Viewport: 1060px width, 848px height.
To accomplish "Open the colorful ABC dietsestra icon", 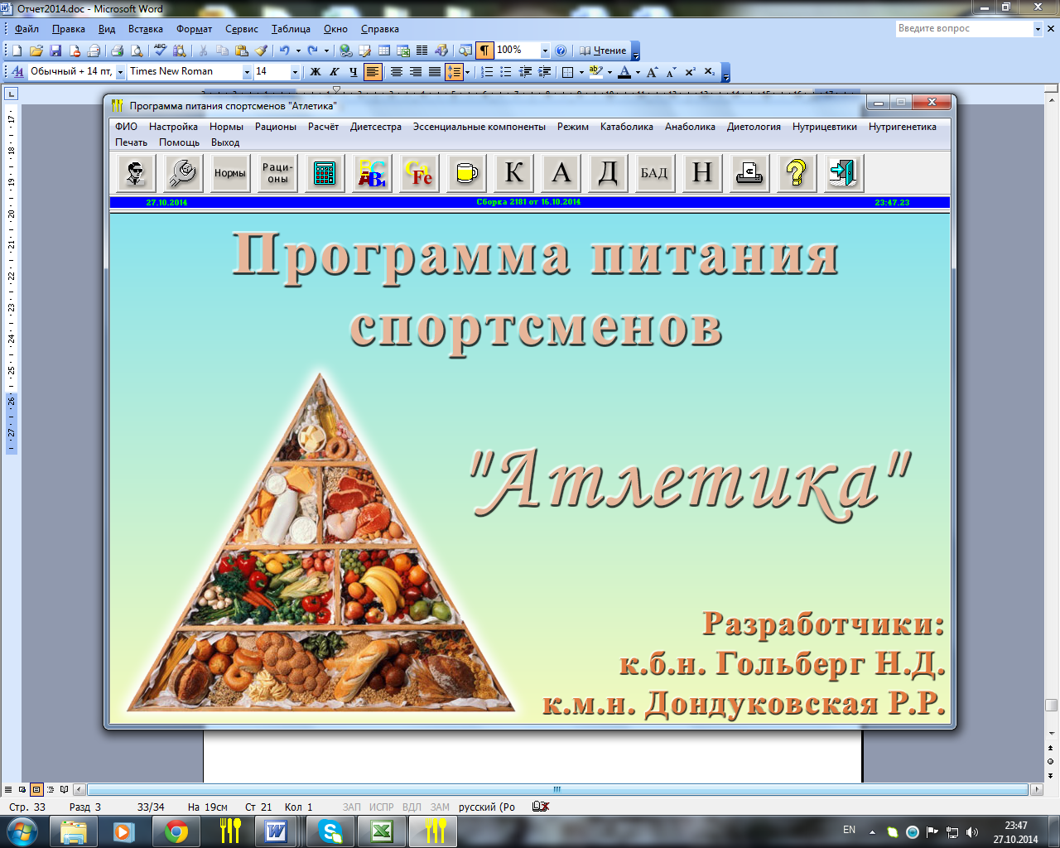I will point(372,173).
